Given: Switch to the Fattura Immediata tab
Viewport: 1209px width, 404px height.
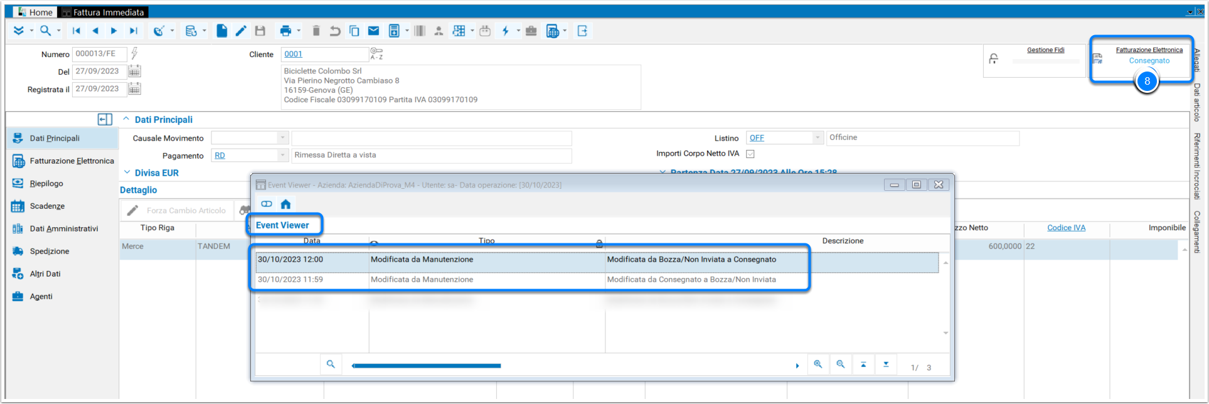Looking at the screenshot, I should (104, 12).
